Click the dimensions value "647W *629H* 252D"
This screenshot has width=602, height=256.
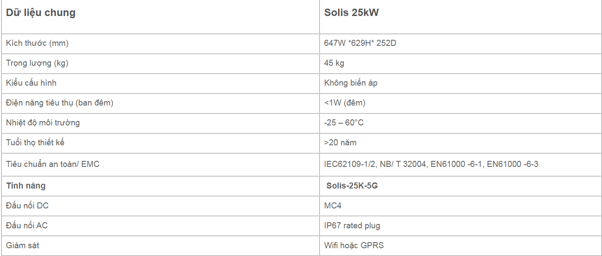point(360,43)
